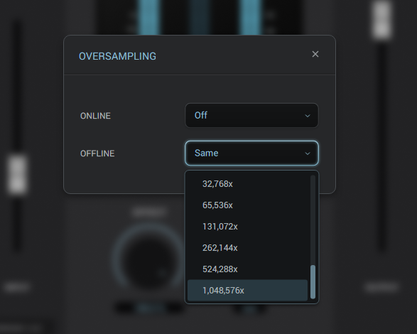Viewport: 417px width, 334px height.
Task: Open the ONLINE oversampling dropdown showing Off
Action: coord(251,116)
